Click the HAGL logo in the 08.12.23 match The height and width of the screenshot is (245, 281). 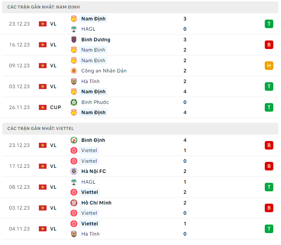74,182
